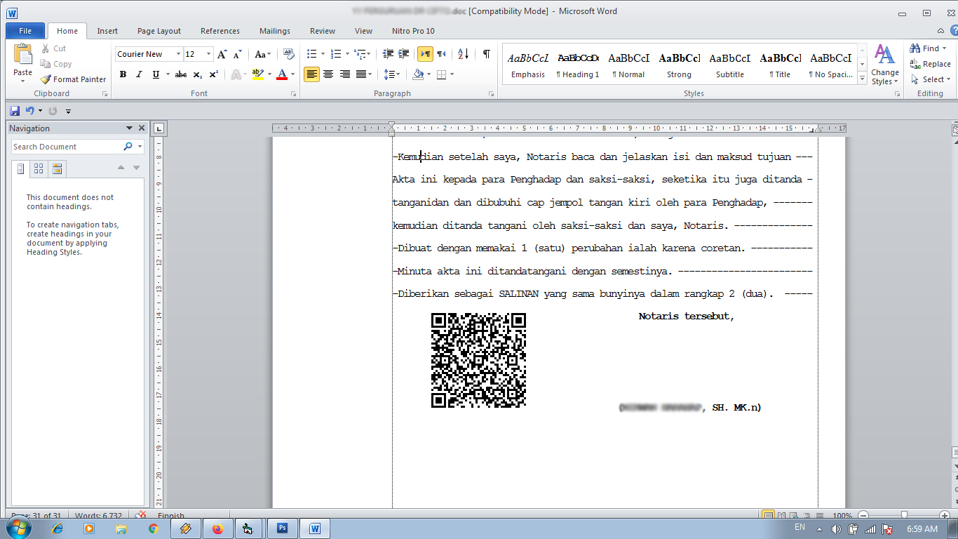Screen dimensions: 958x539
Task: Toggle Bold formatting
Action: point(123,74)
